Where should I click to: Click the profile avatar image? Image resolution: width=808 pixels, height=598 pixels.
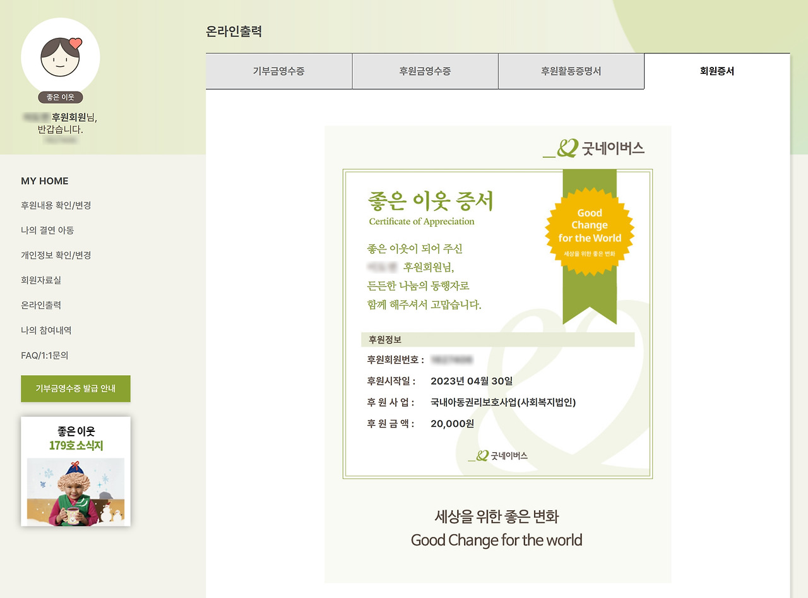coord(60,56)
